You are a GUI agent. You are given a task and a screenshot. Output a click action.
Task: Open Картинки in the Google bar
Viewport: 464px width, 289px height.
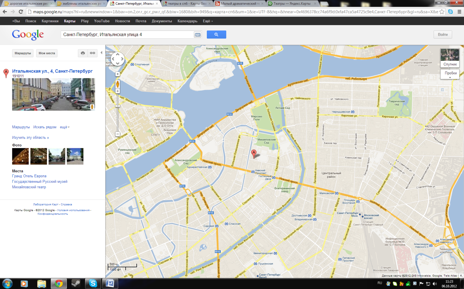click(x=50, y=21)
